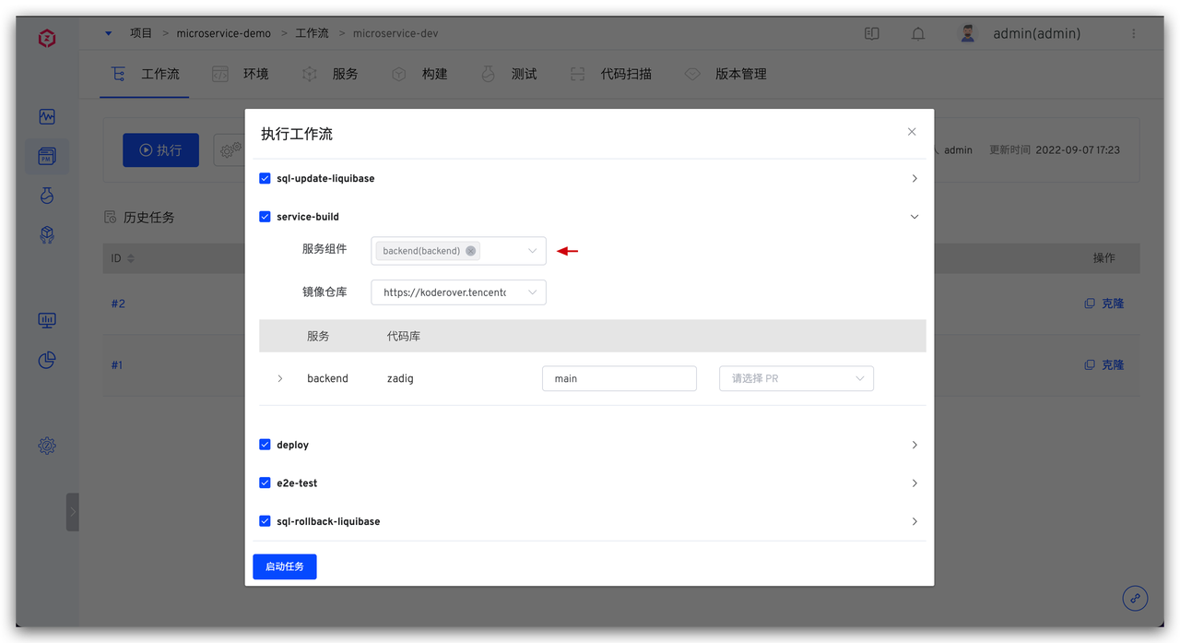Expand the e2e-test section

914,482
